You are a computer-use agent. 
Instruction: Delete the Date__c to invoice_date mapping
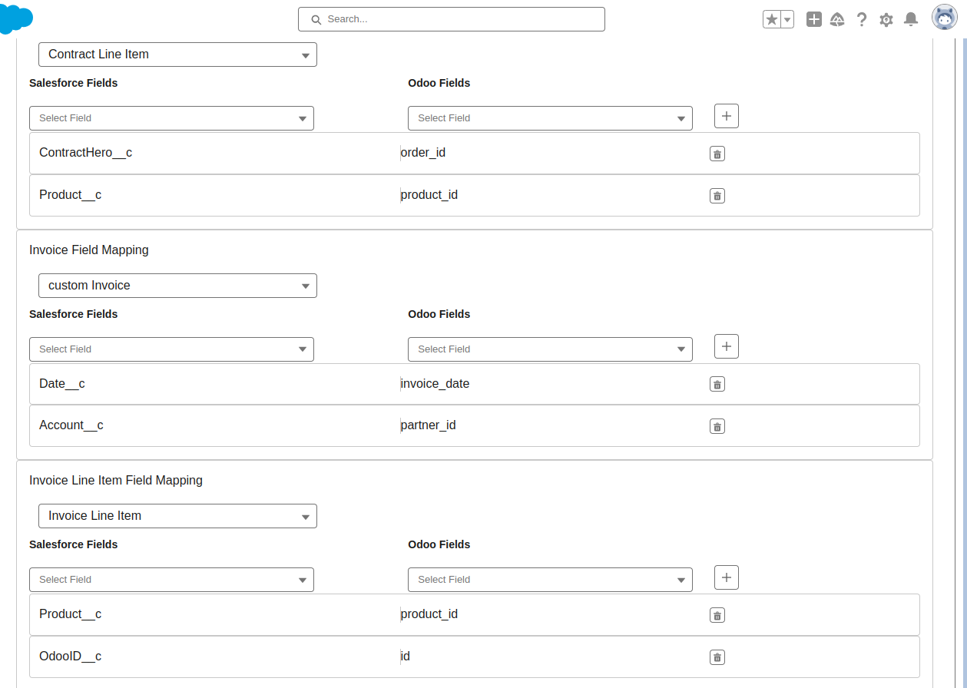tap(717, 383)
